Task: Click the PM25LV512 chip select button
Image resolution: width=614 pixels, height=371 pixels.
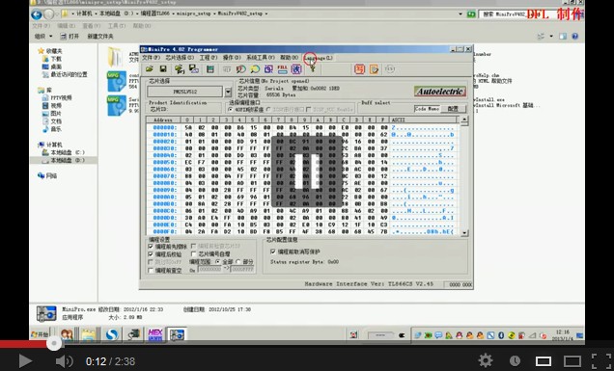Action: click(184, 92)
